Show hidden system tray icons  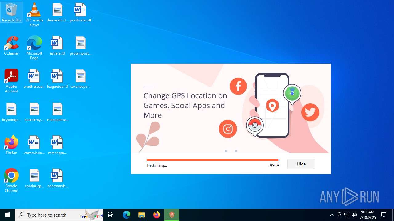pos(332,215)
